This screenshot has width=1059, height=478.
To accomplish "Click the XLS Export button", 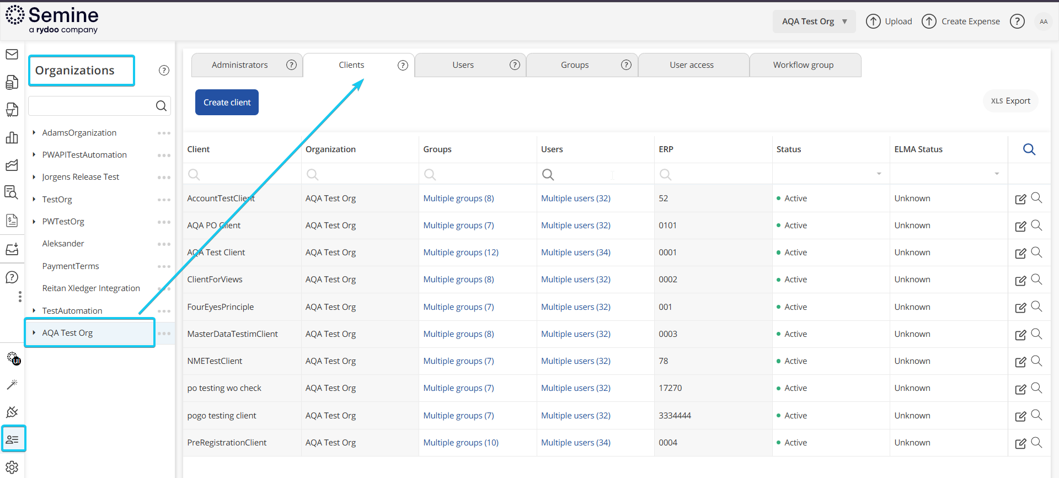I will (1010, 101).
